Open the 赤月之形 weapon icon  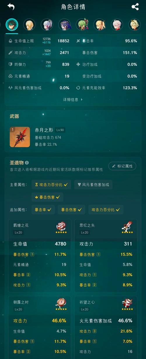click(x=20, y=137)
